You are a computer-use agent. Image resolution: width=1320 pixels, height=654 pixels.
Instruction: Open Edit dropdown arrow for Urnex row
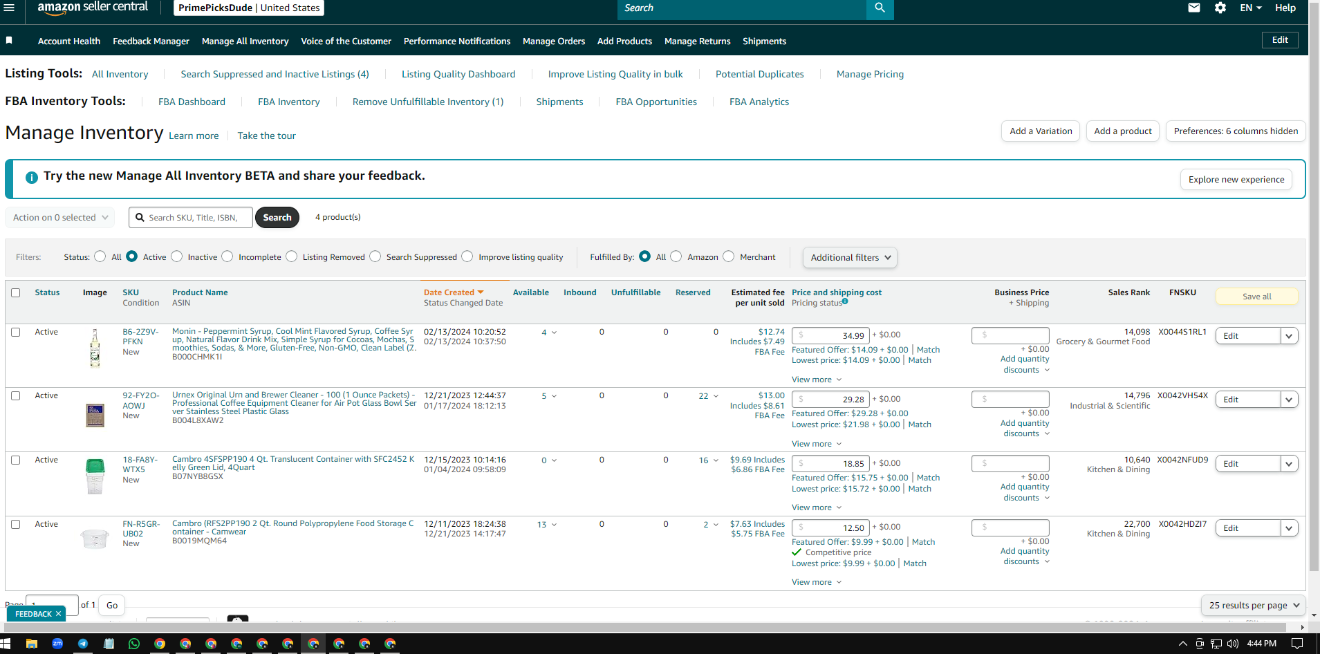(x=1289, y=400)
